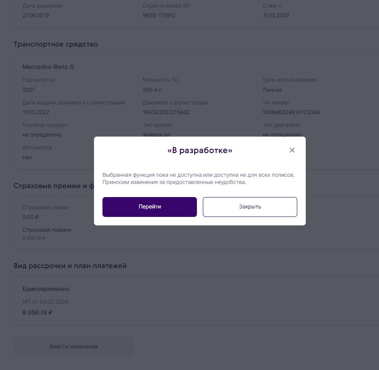Click the "Транспортное средство" section heading
Image resolution: width=379 pixels, height=370 pixels.
[x=55, y=44]
